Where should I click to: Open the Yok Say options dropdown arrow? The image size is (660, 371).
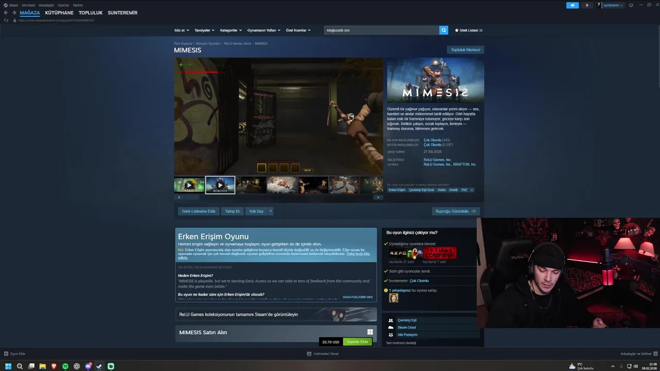(x=270, y=211)
